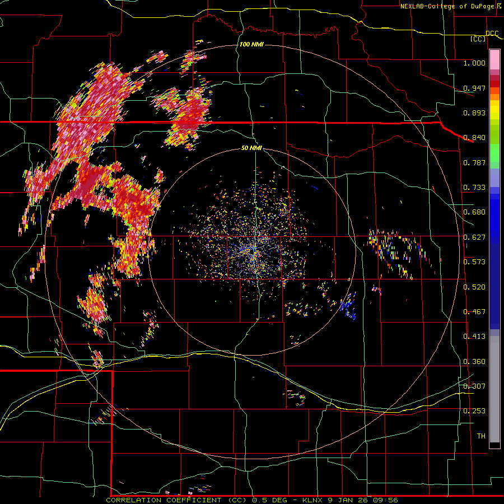Select the 0.627 legend value
This screenshot has width=504, height=504.
click(x=474, y=237)
